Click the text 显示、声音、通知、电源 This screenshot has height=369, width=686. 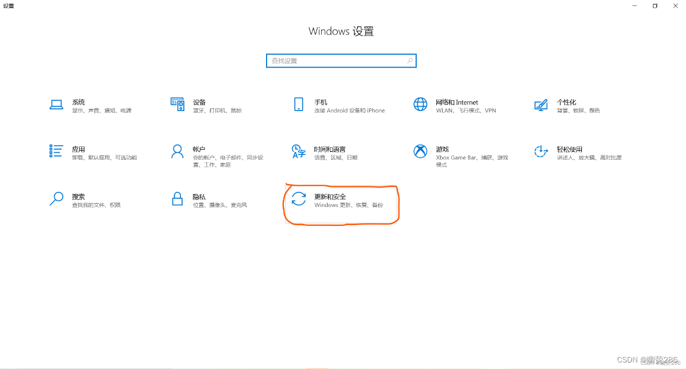102,111
